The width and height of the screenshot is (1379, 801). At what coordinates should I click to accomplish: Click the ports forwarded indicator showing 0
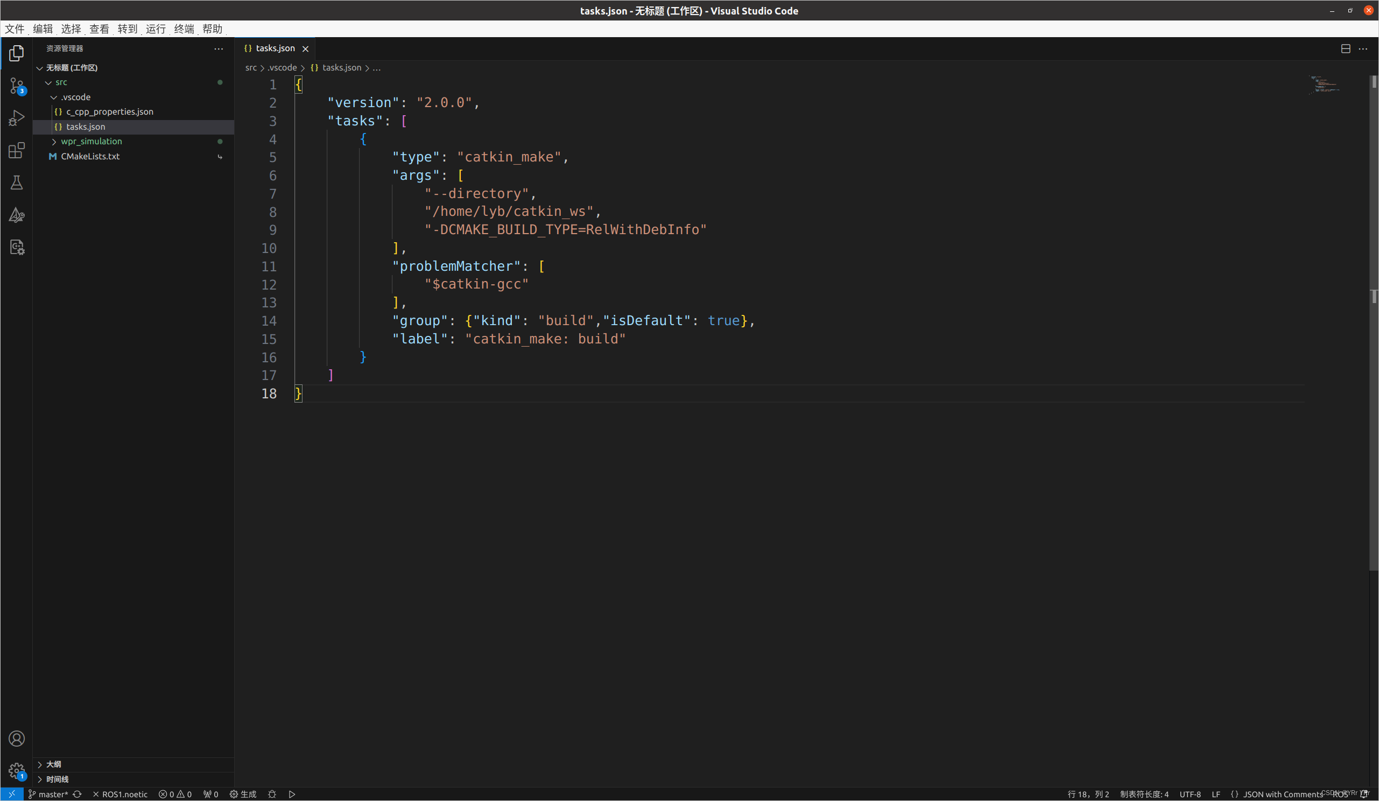(210, 794)
